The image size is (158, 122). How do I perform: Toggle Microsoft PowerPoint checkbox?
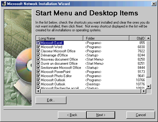click(x=38, y=72)
